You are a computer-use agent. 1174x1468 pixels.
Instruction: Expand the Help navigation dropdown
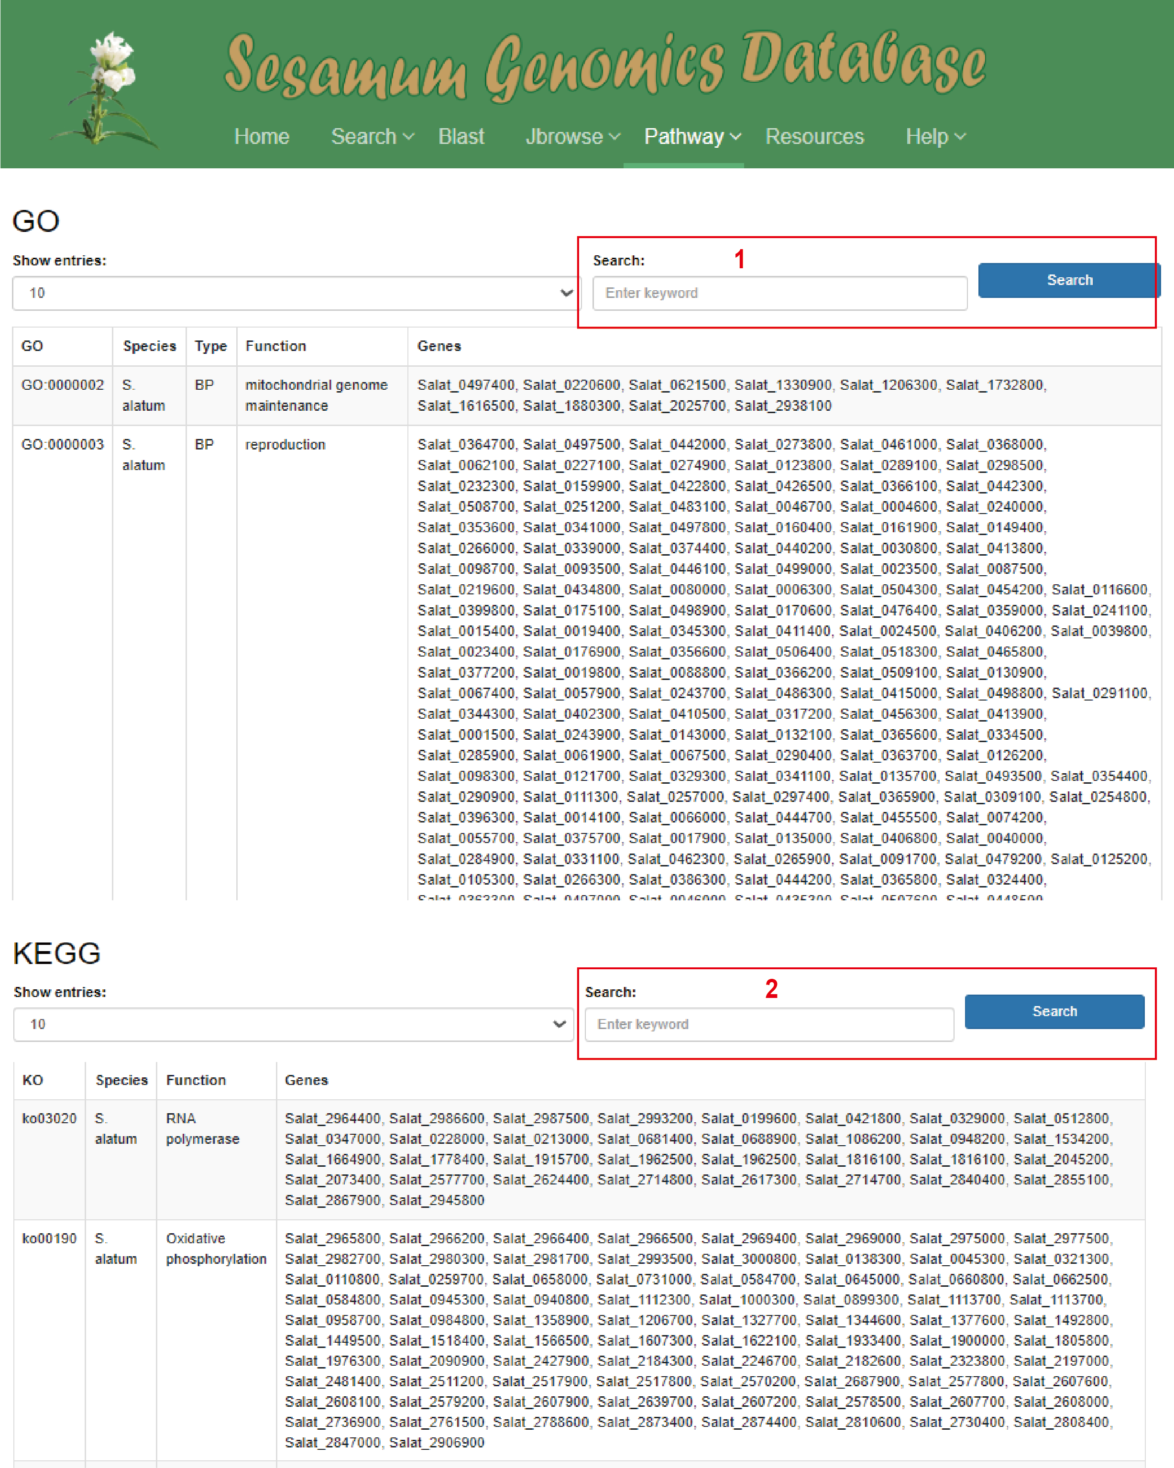pos(935,137)
